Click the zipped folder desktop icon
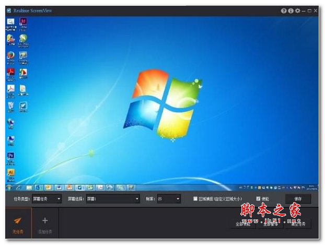The height and width of the screenshot is (245, 325). coord(23,89)
